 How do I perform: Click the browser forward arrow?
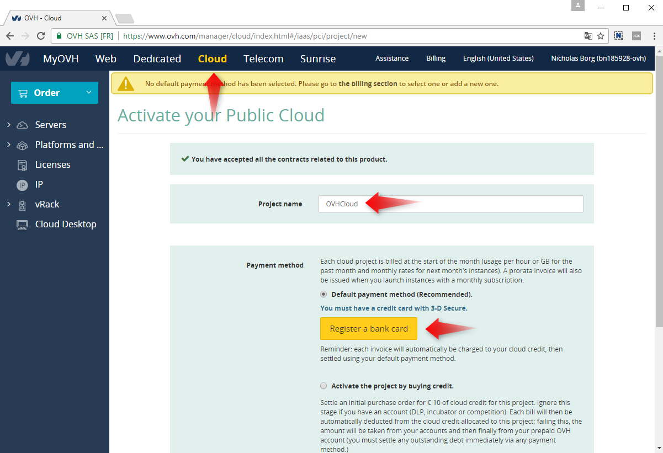[x=25, y=36]
